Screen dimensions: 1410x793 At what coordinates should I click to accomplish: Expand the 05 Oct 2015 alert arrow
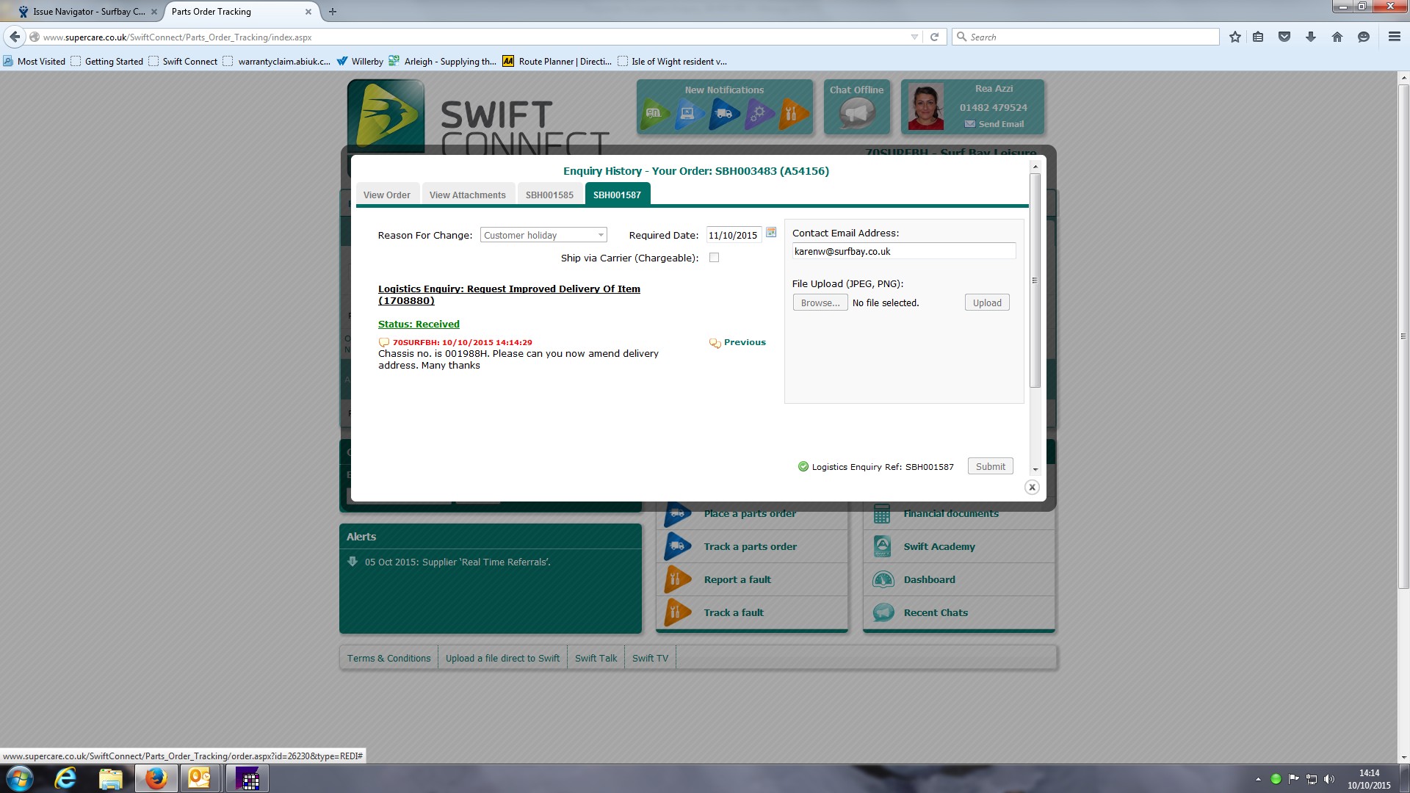click(x=352, y=562)
